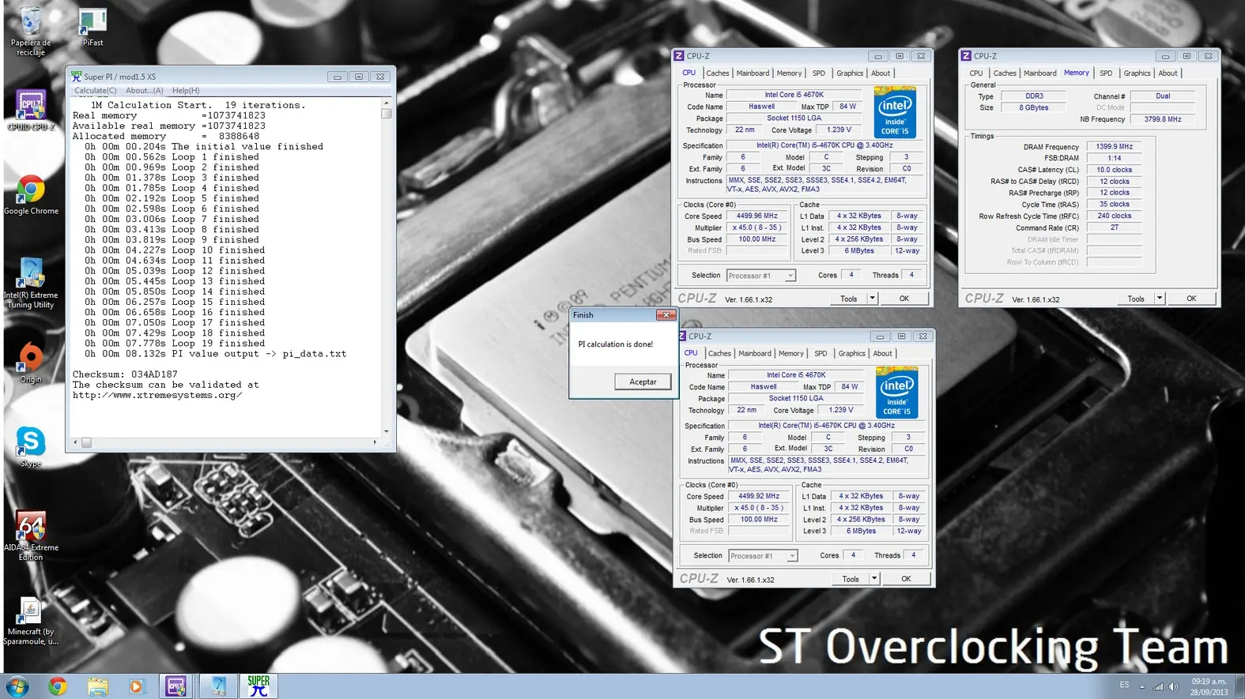1245x699 pixels.
Task: Switch to Caches tab in the top CPU-Z window
Action: [718, 73]
